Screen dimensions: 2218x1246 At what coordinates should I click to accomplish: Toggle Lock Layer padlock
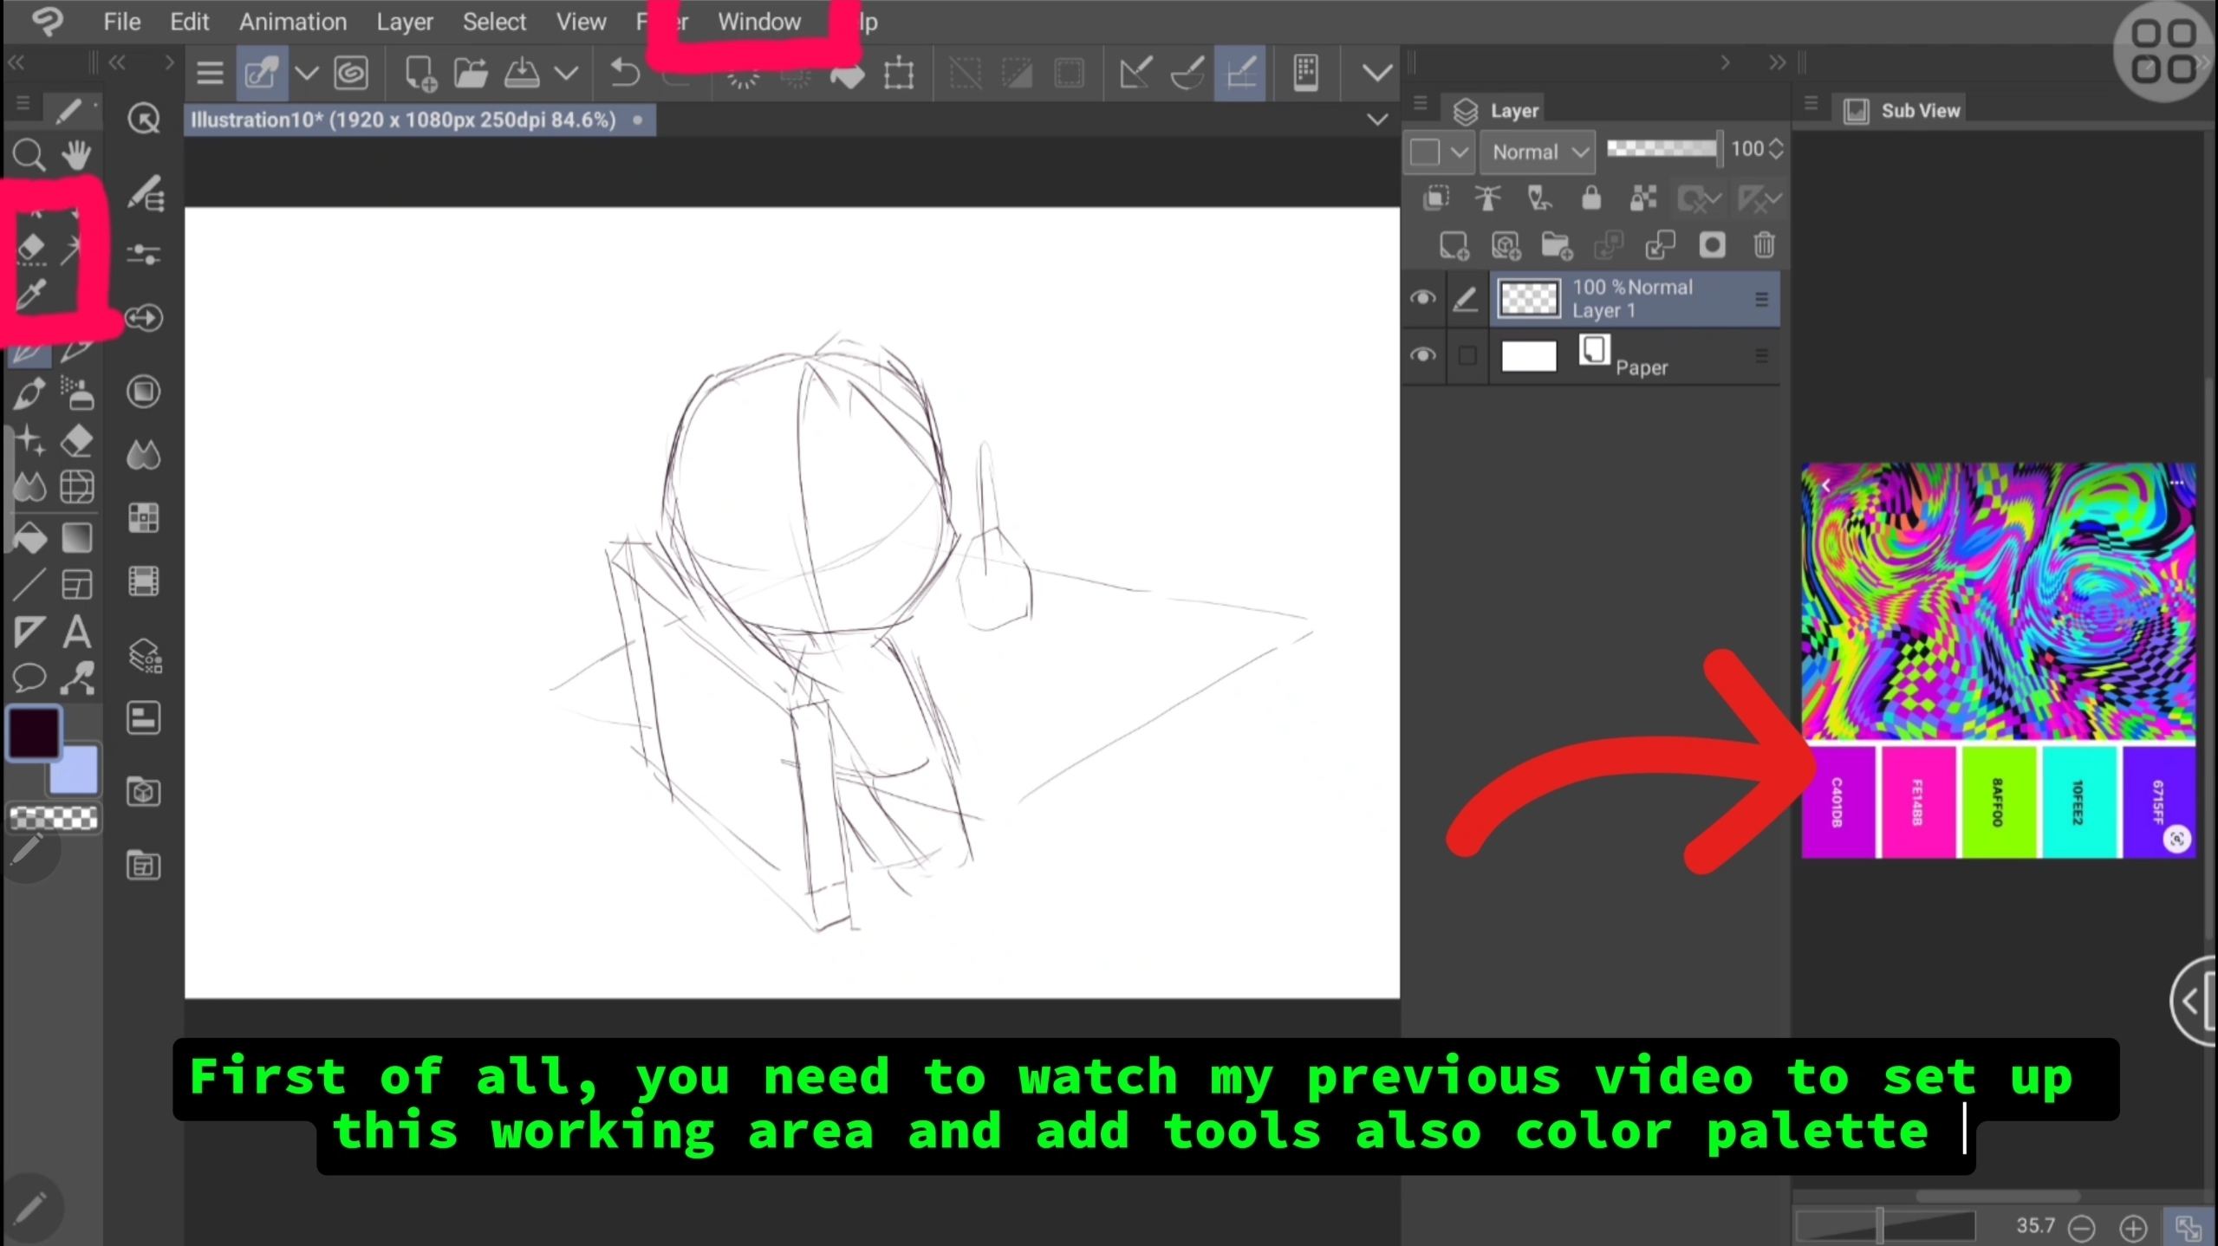[x=1591, y=198]
